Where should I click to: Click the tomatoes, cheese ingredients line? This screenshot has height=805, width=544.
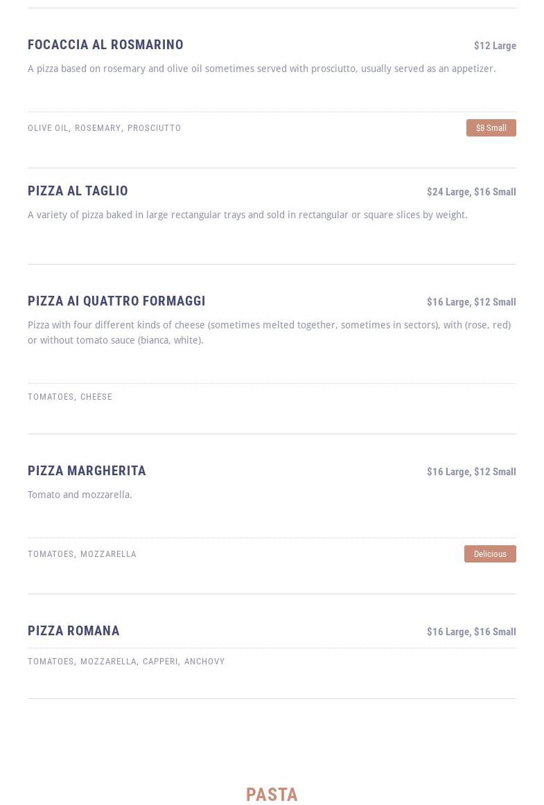click(x=70, y=397)
